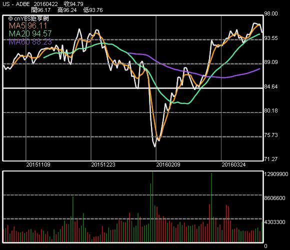
Task: Click the 93.55 price axis label
Action: click(271, 38)
